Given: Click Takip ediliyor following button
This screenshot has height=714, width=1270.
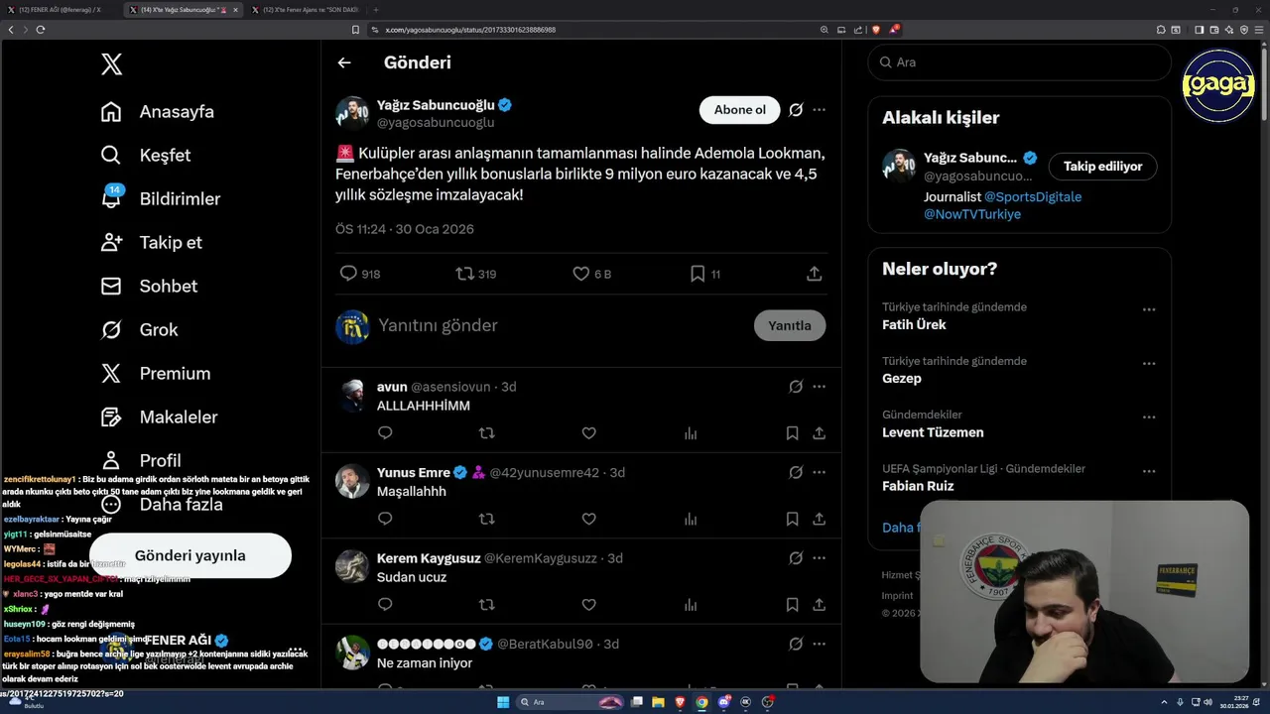Looking at the screenshot, I should pos(1102,167).
